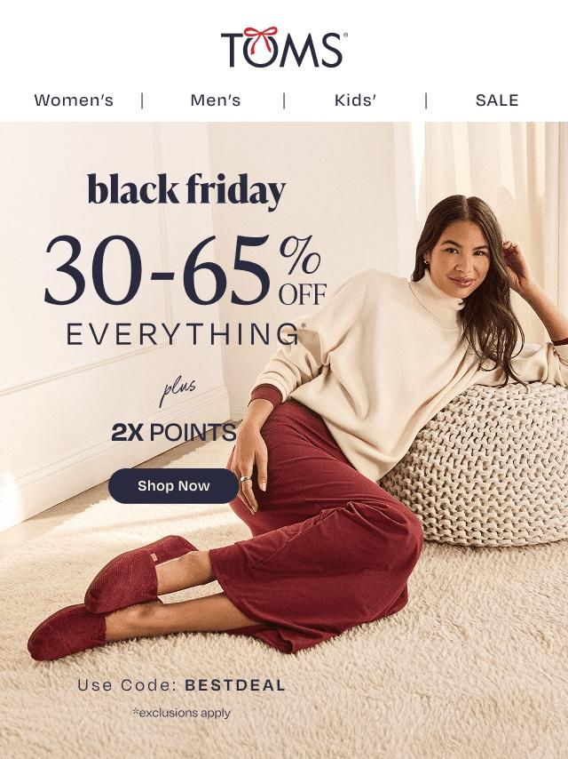Click the handwritten plus text
The height and width of the screenshot is (759, 568).
177,390
